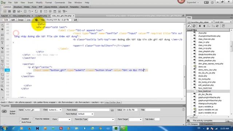Select demo.css in Local Files
This screenshot has width=233, height=131.
202,67
